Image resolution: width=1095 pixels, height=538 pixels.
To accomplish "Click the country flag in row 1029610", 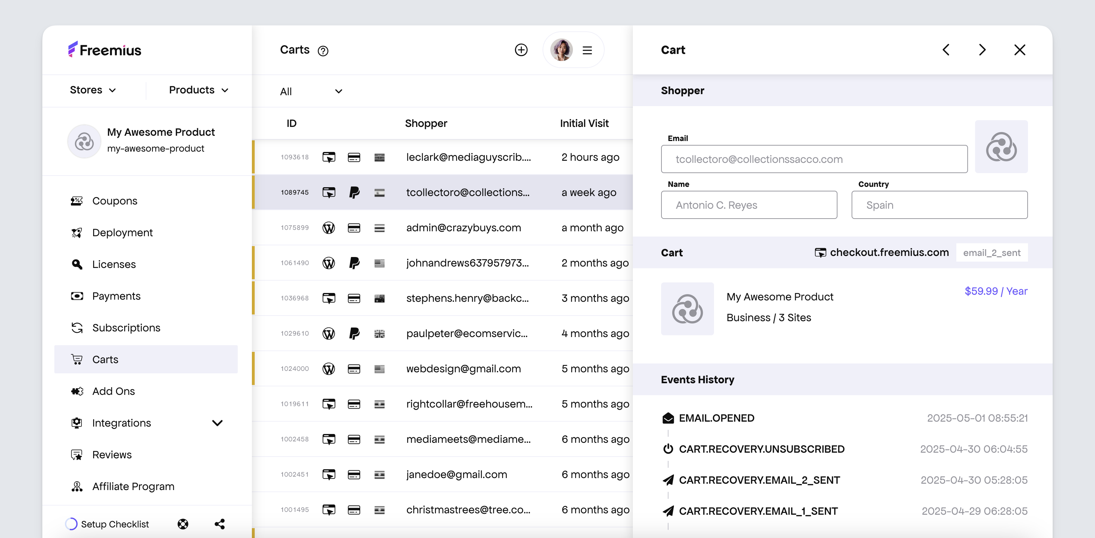I will pos(380,334).
